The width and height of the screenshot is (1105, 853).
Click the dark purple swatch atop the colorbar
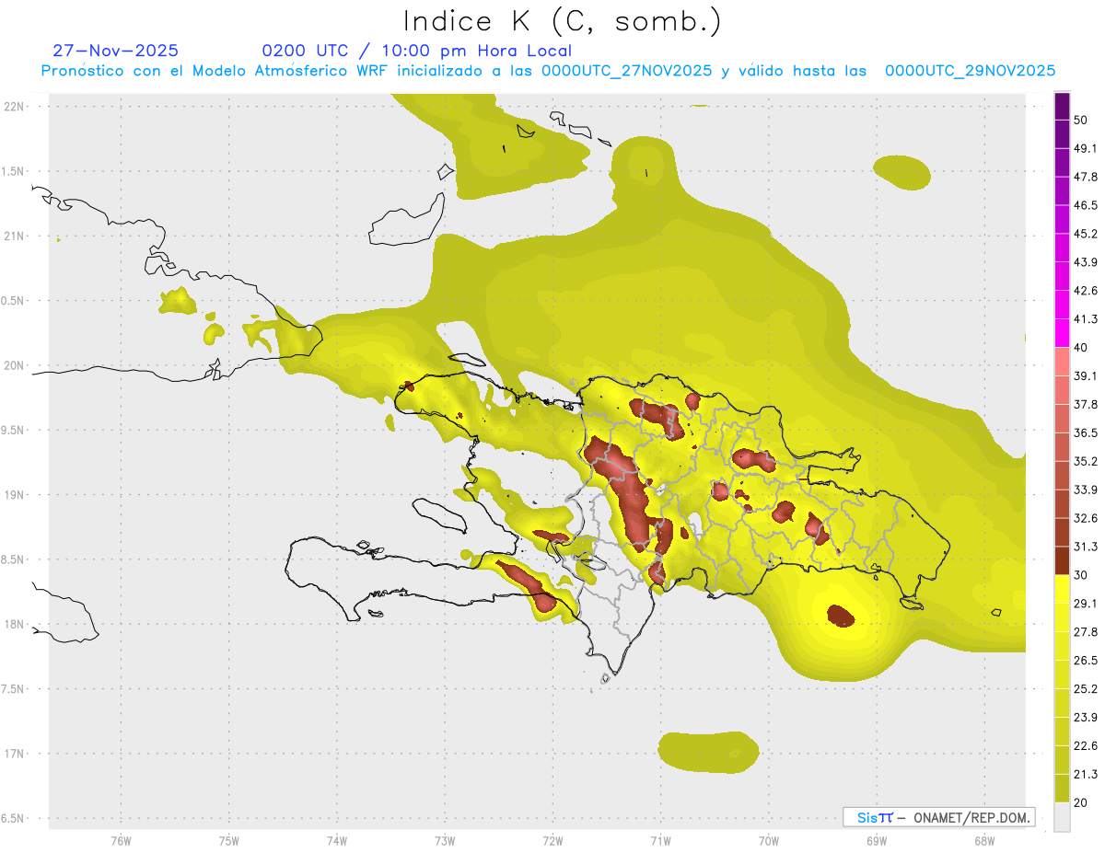click(x=1062, y=106)
